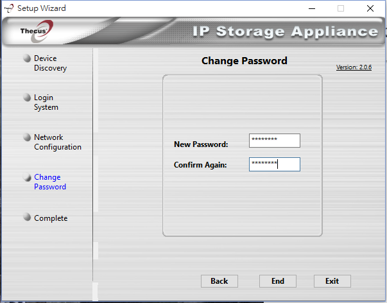Select the Change Password step label
387x303 pixels.
coord(50,182)
